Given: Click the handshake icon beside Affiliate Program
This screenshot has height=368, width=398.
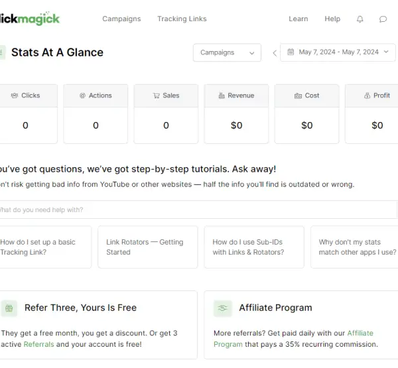Looking at the screenshot, I should 223,308.
